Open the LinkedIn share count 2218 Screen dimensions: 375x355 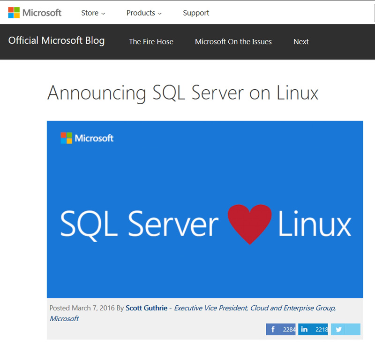[320, 329]
